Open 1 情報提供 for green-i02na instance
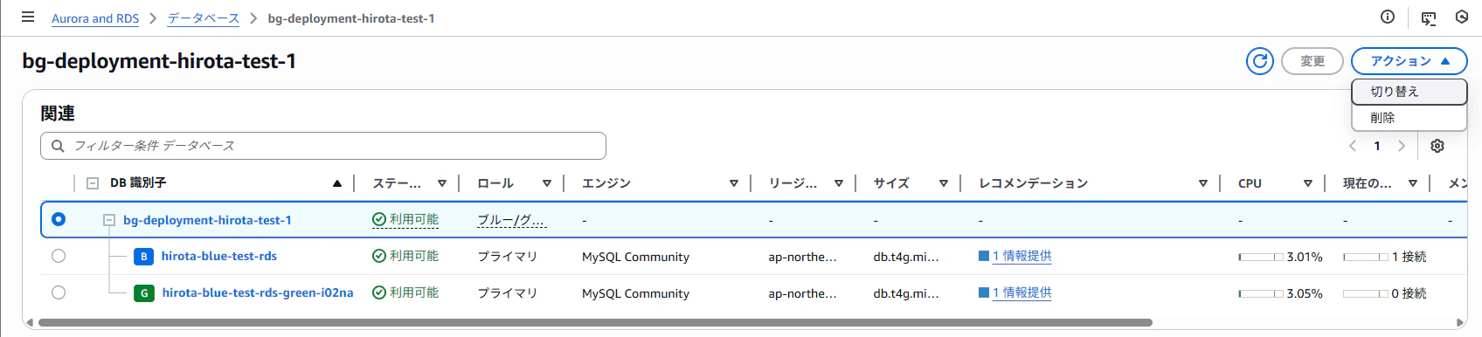Image resolution: width=1482 pixels, height=337 pixels. click(x=1022, y=293)
